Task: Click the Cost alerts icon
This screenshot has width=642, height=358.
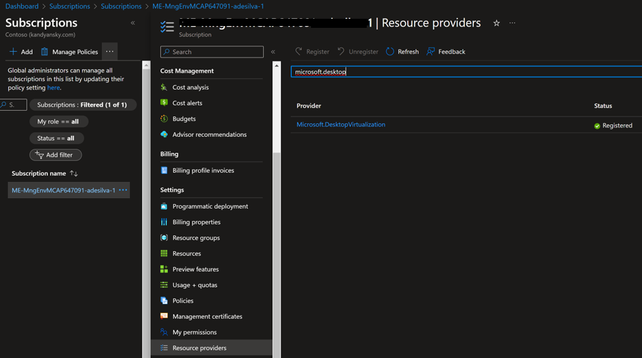Action: (x=164, y=103)
